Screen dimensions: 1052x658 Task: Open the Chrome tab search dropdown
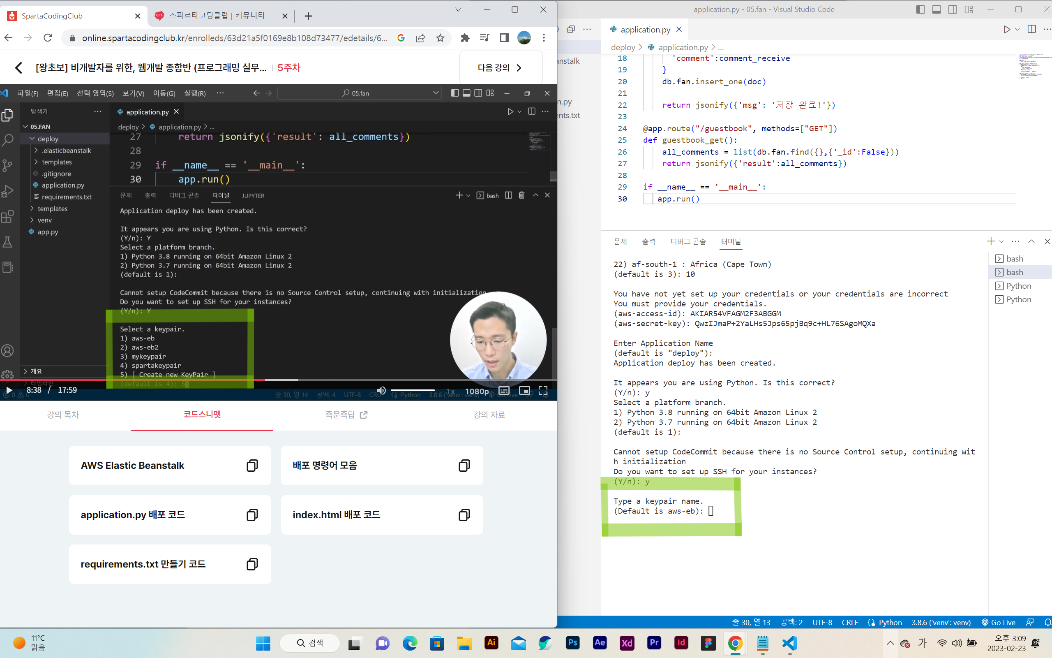coord(458,9)
